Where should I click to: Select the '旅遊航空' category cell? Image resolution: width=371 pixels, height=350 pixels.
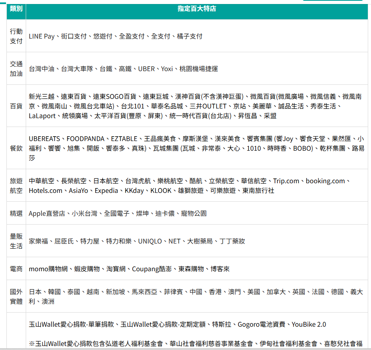tap(16, 186)
